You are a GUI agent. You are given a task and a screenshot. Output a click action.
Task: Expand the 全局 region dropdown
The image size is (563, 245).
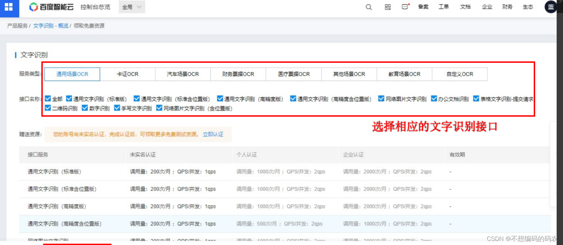[132, 7]
